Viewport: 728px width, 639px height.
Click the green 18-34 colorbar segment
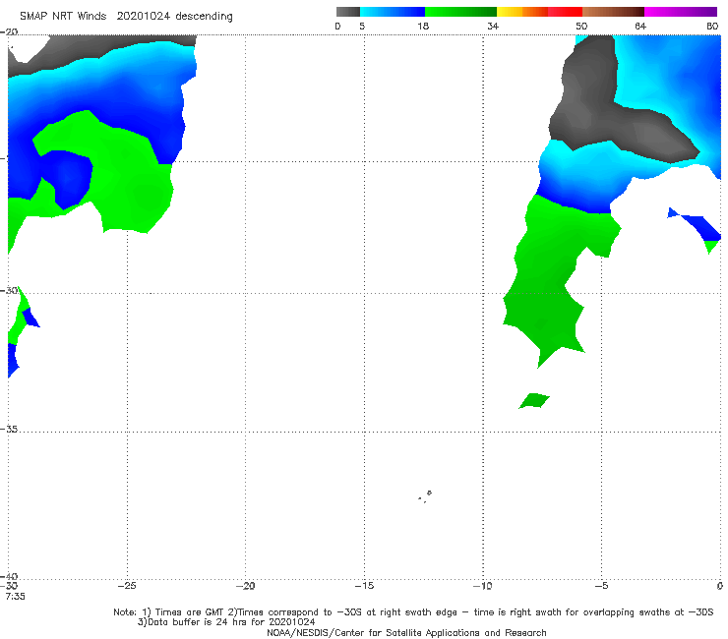[461, 12]
